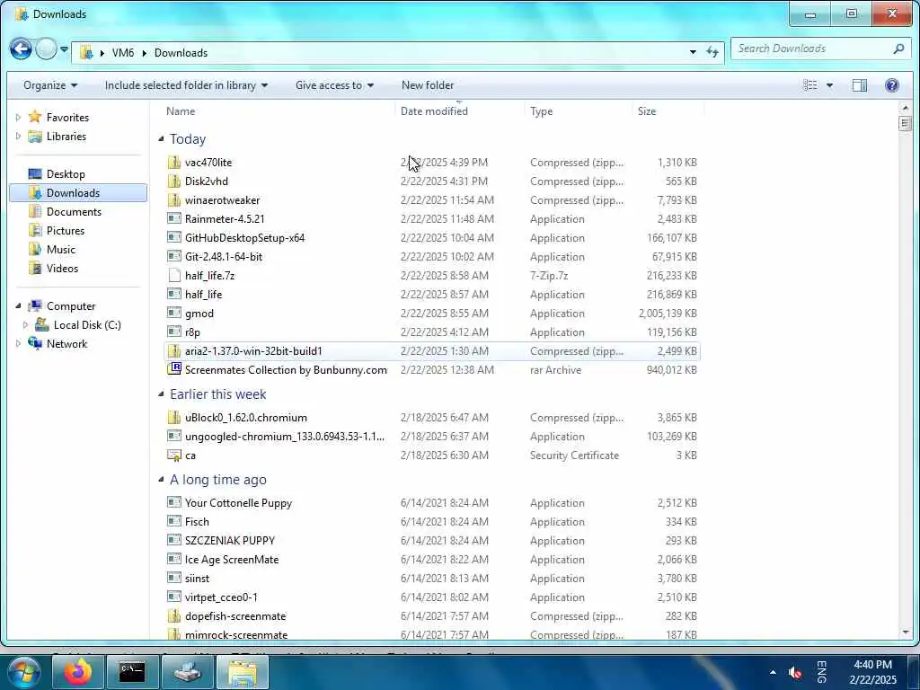The width and height of the screenshot is (920, 690).
Task: Select the ca security certificate icon
Action: (173, 456)
